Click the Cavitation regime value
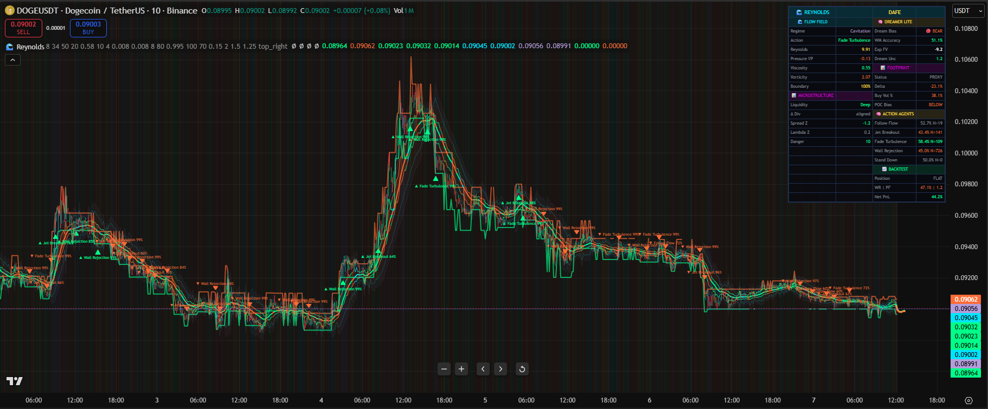The image size is (988, 409). pos(860,31)
